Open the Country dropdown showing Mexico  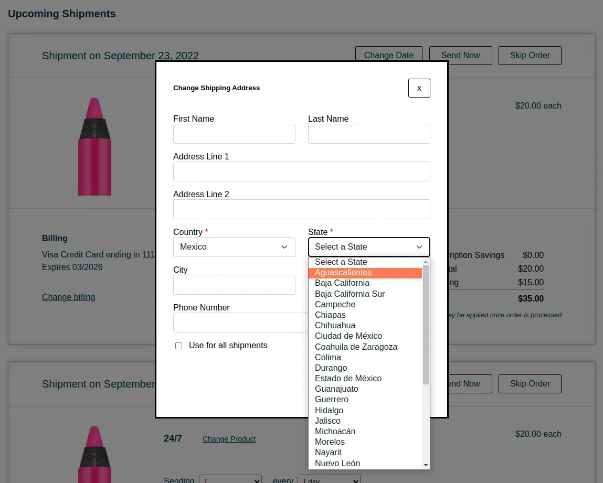(x=234, y=246)
